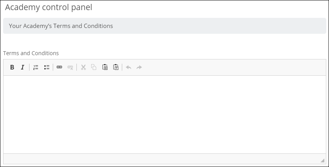Paste clipboard content with the paste icon
329x167 pixels.
[x=105, y=67]
